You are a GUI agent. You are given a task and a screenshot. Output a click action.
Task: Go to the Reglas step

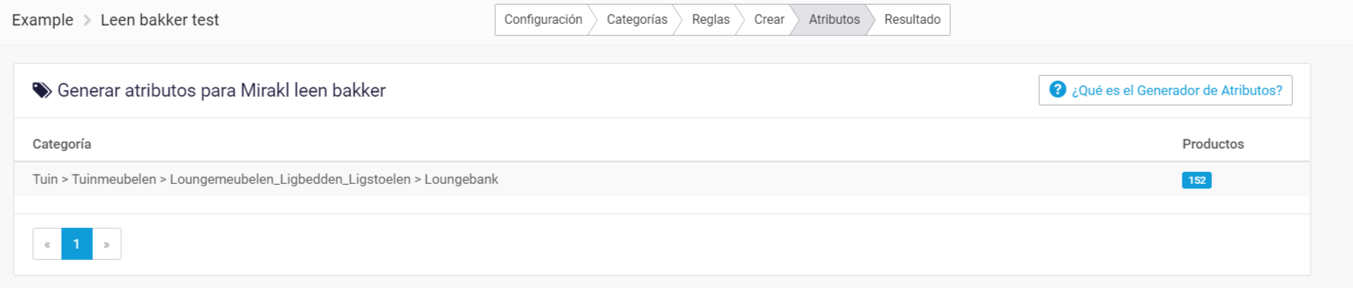[x=711, y=20]
